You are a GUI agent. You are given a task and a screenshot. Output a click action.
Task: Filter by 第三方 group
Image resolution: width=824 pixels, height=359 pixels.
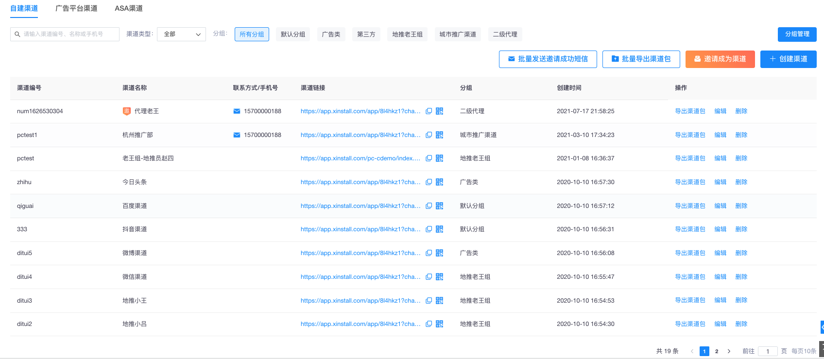(366, 34)
